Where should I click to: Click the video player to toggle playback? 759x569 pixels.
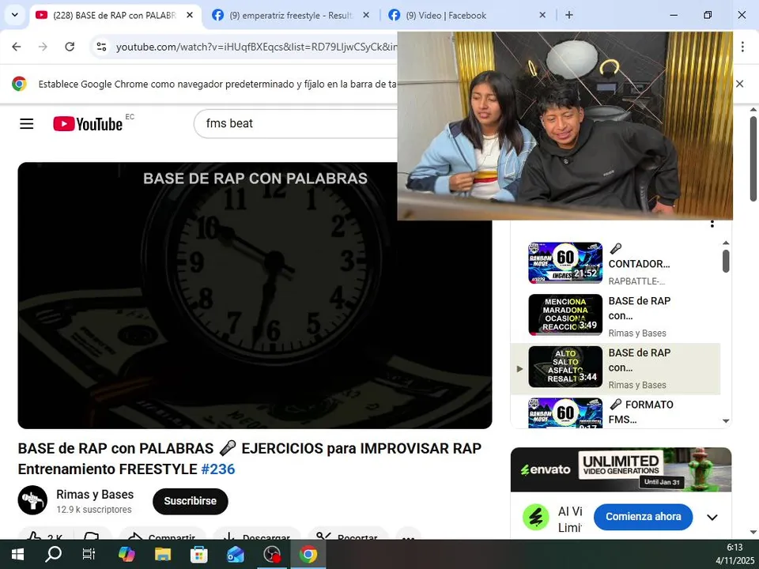point(255,295)
